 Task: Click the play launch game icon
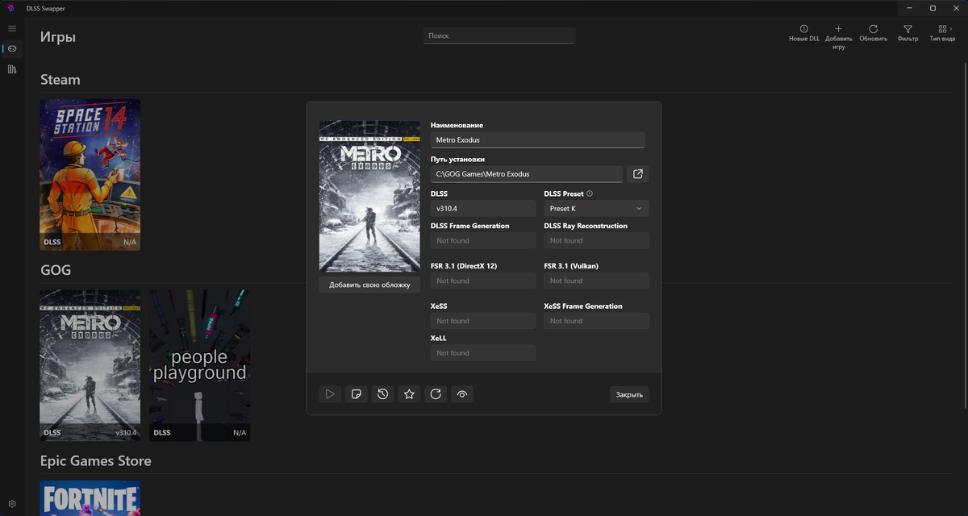330,394
